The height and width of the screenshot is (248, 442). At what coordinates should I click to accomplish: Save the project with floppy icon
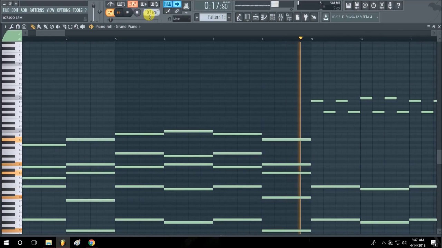pos(348,5)
